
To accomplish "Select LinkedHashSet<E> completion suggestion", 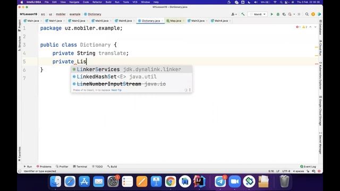I will (x=132, y=76).
